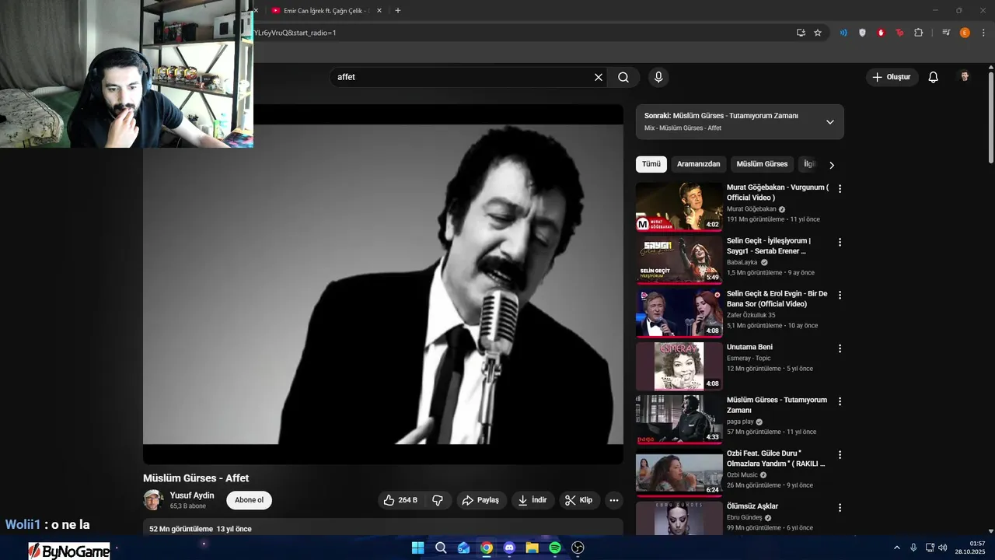Viewport: 995px width, 560px height.
Task: Open Discord from the taskbar
Action: click(509, 548)
